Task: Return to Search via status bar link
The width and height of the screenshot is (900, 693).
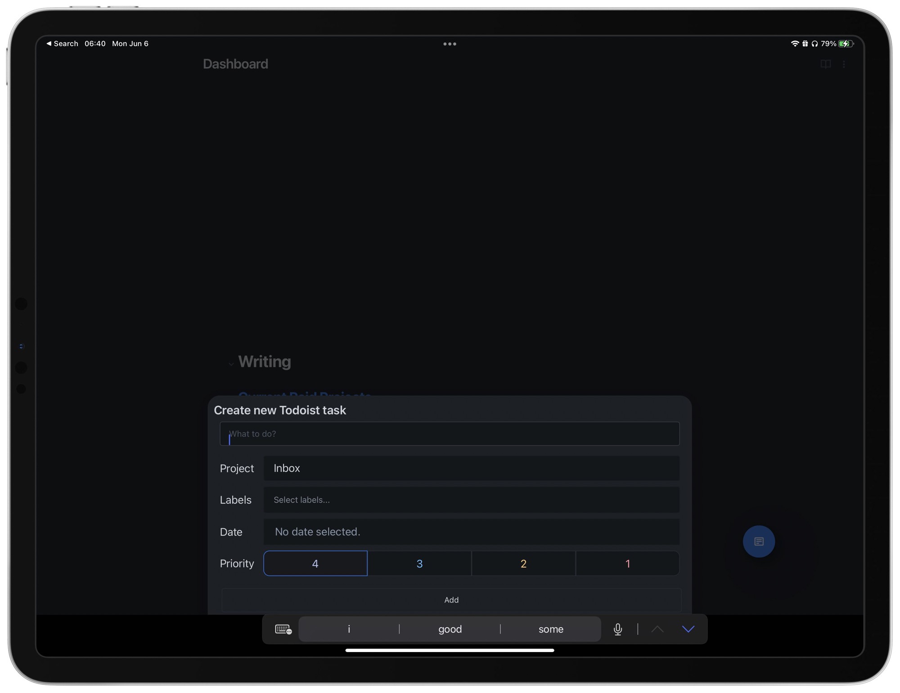Action: point(63,43)
